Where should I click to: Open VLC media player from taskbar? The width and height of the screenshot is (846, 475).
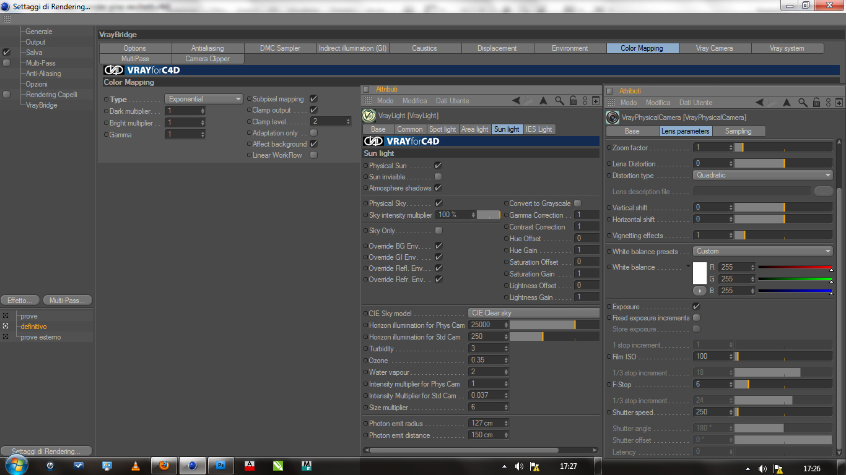[x=136, y=466]
